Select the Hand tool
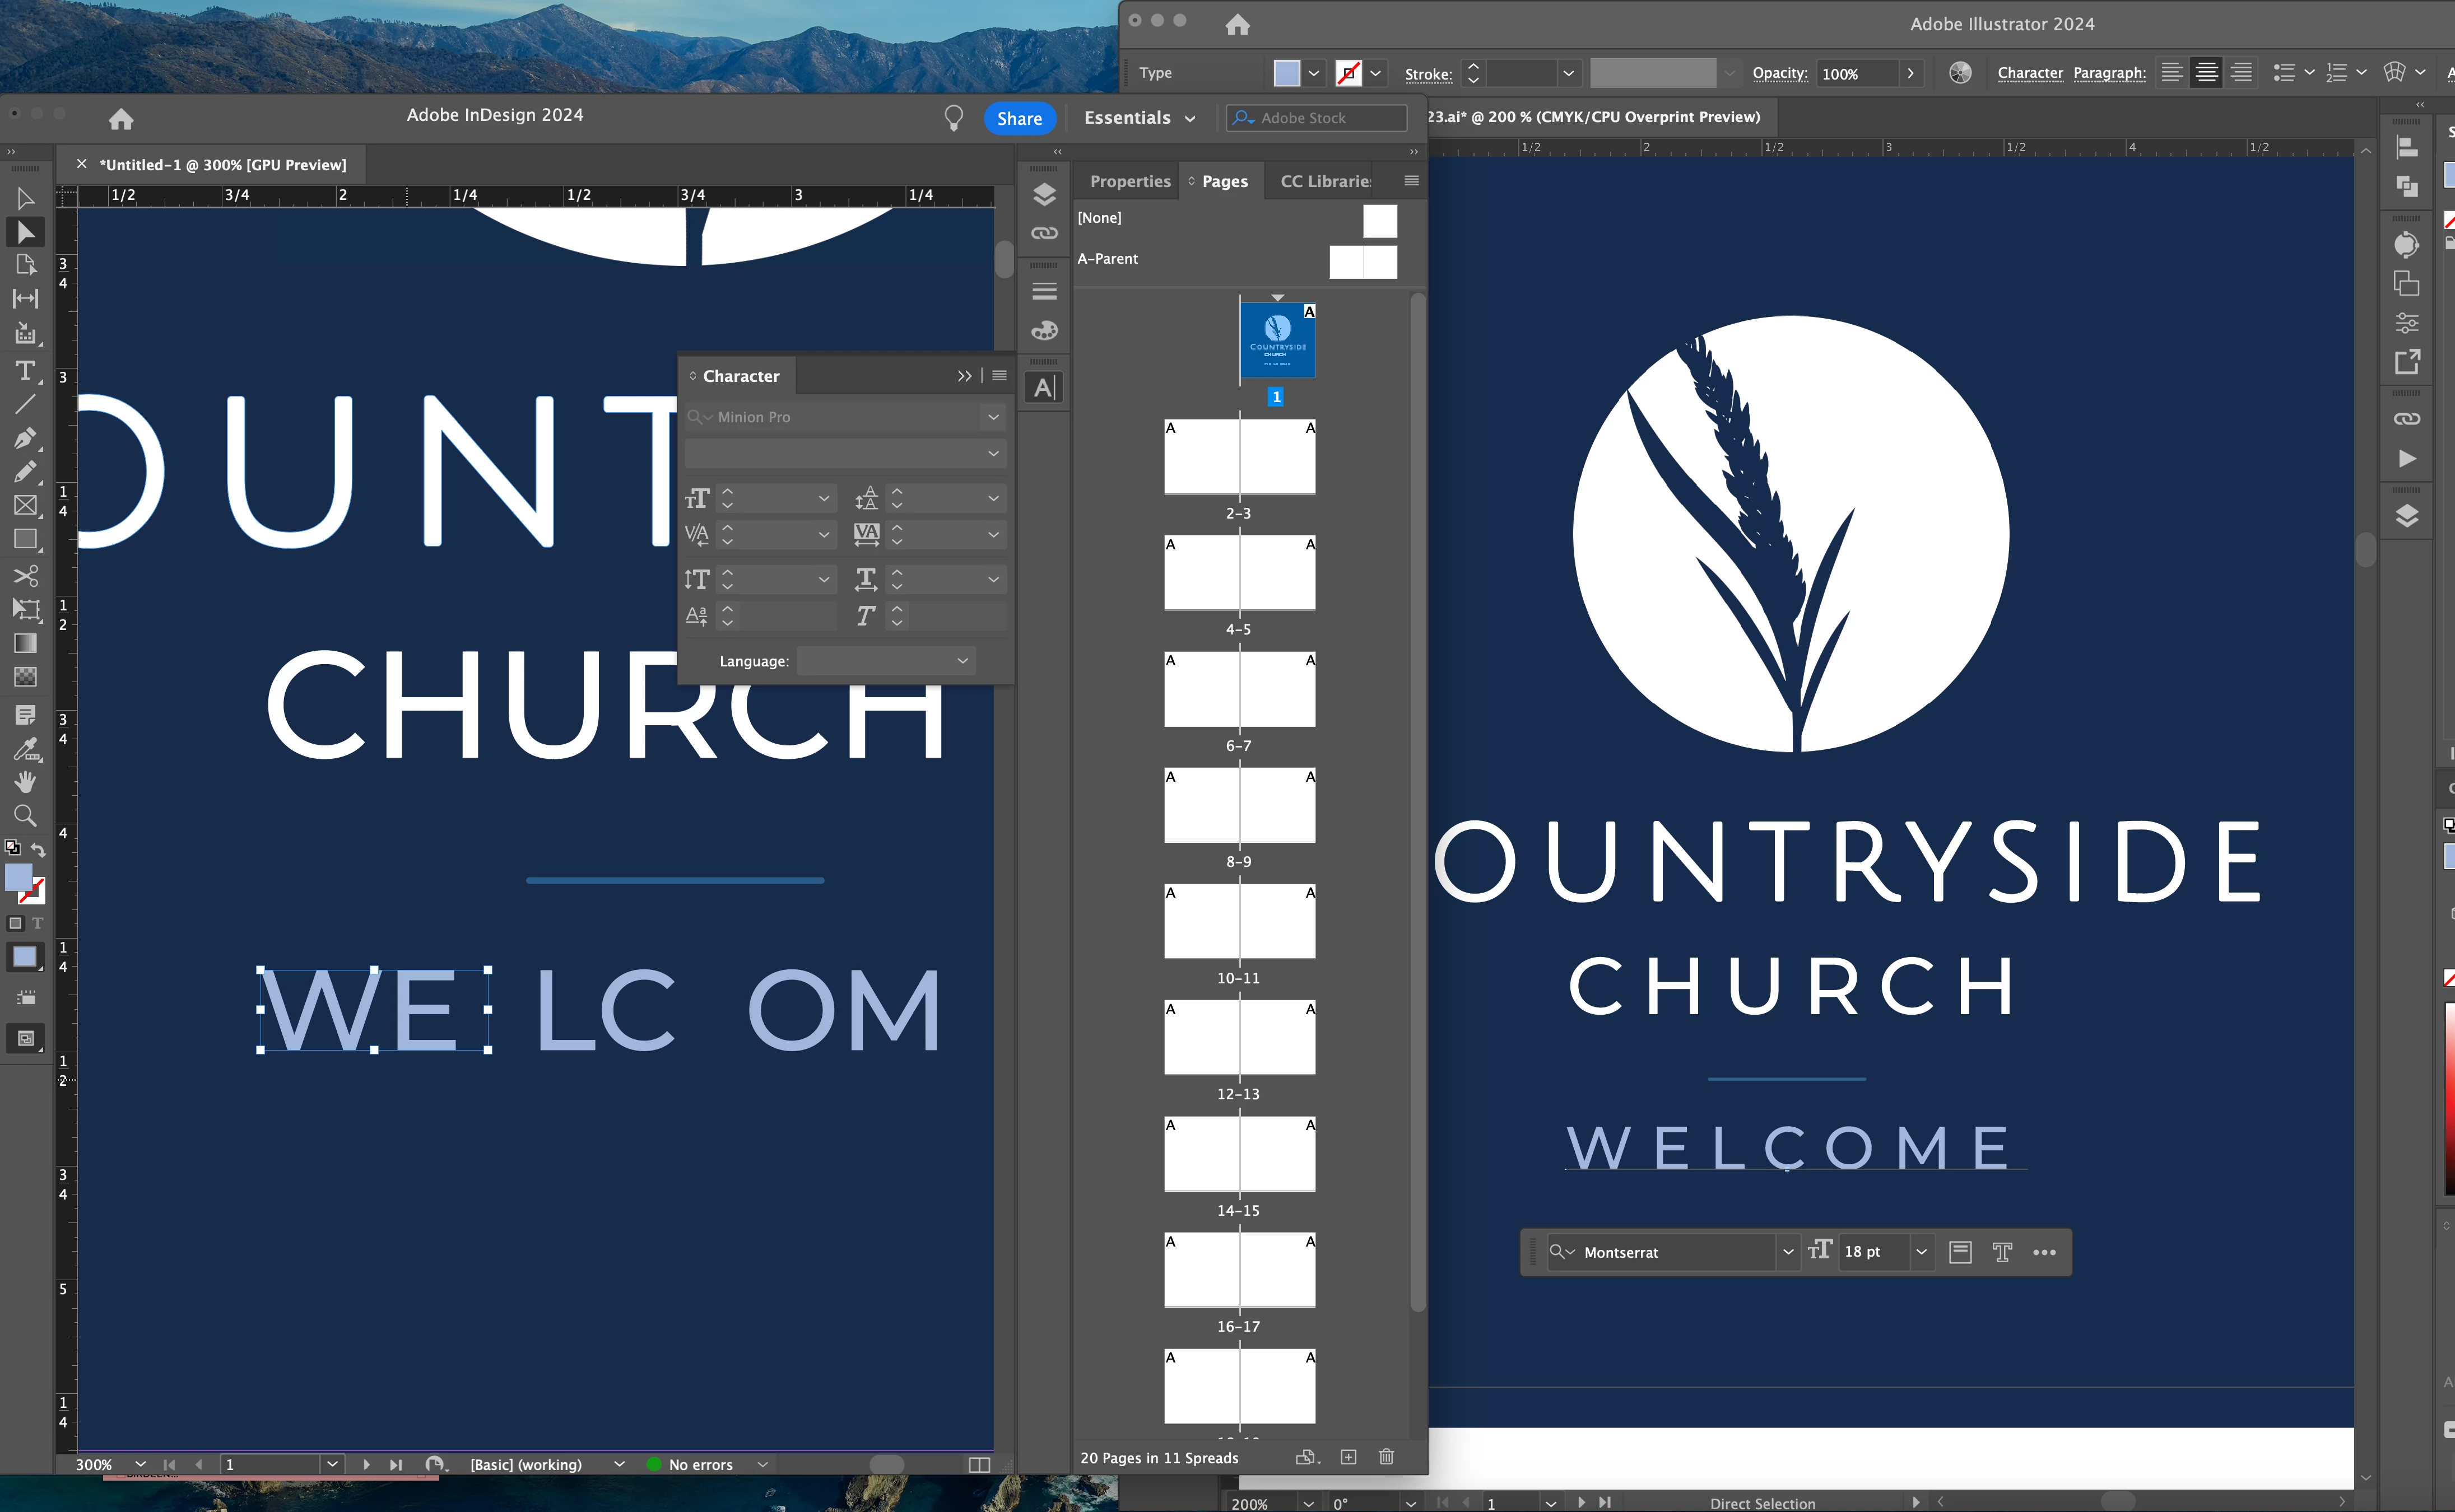The width and height of the screenshot is (2455, 1512). click(25, 782)
